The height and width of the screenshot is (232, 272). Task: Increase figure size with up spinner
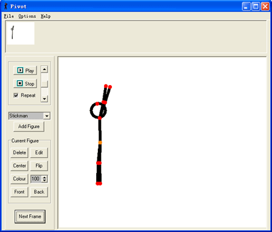[x=45, y=177]
